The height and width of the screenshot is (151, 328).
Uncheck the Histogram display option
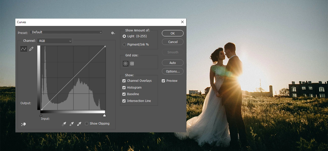(124, 87)
